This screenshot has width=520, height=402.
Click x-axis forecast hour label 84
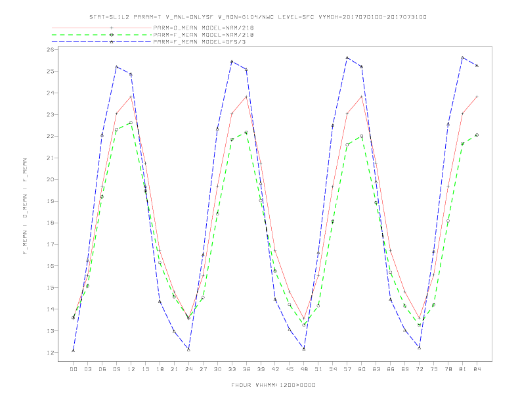click(477, 369)
